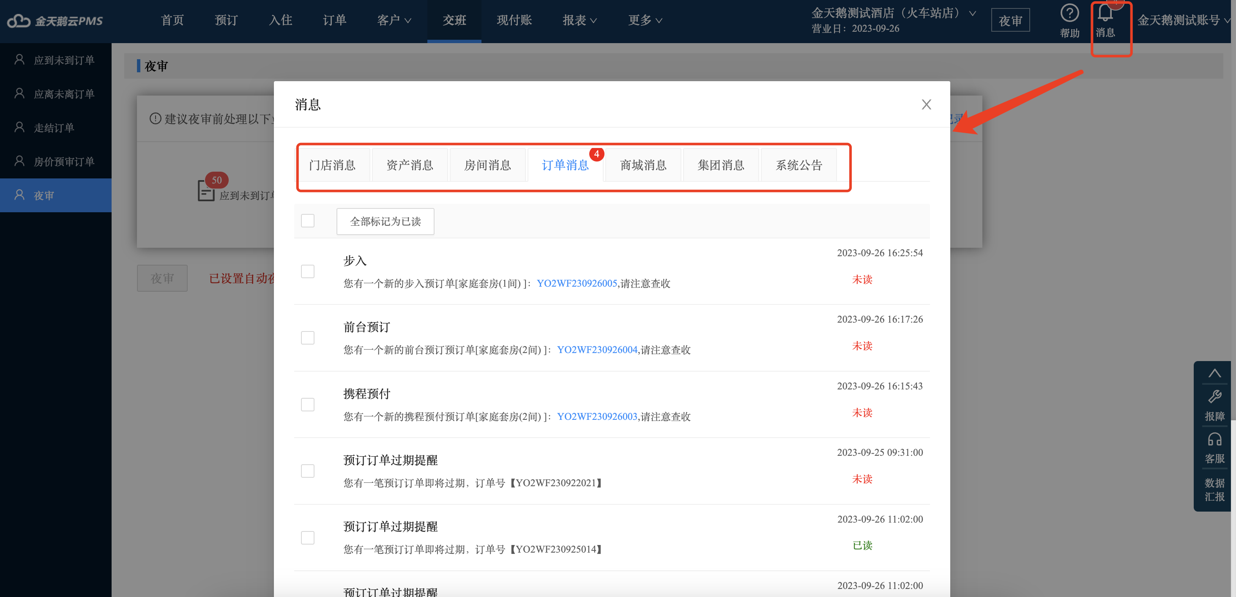Click the 已读 status for order YO2WF230925014
The width and height of the screenshot is (1236, 597).
click(862, 546)
